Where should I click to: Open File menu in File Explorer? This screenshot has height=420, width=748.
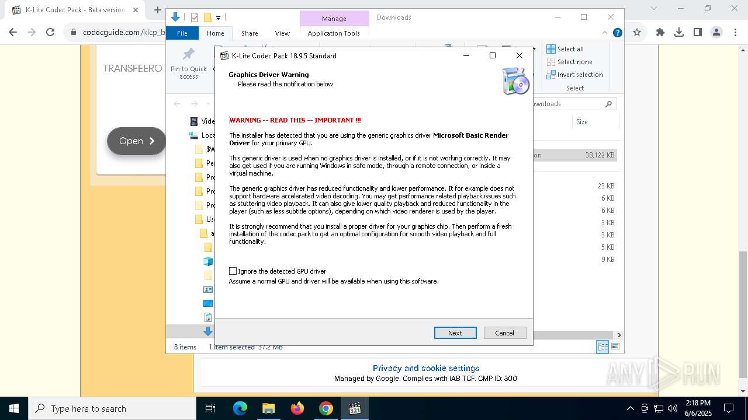coord(182,33)
